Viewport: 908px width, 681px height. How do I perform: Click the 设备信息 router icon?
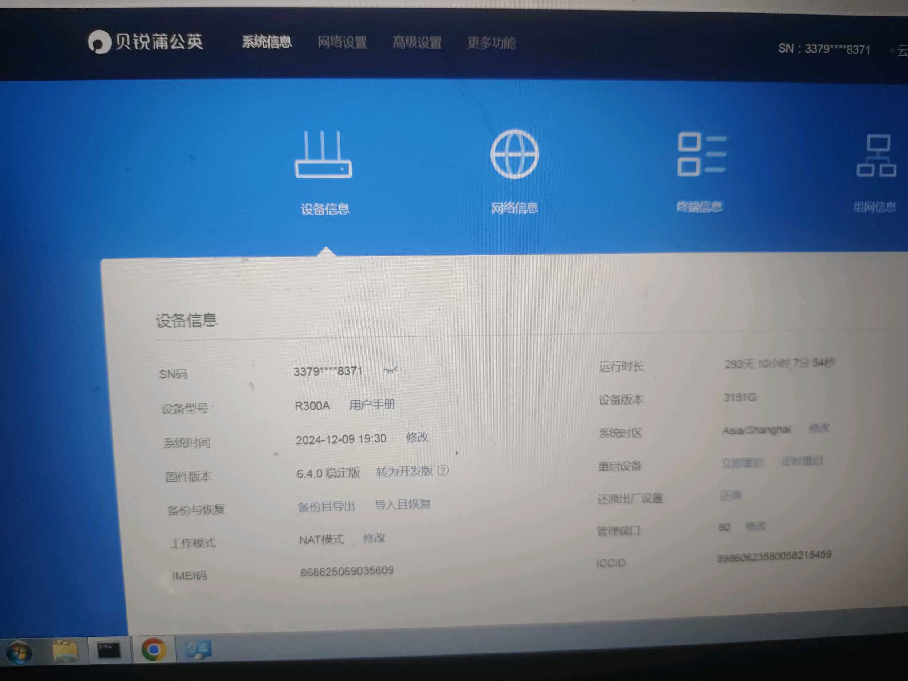pos(323,155)
